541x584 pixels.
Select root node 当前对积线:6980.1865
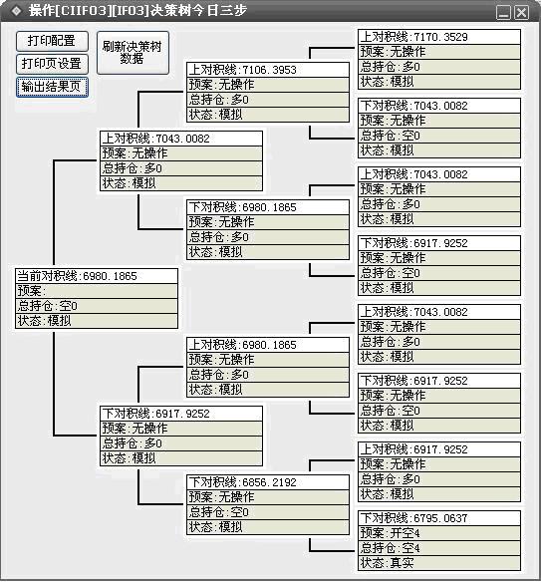pos(97,276)
